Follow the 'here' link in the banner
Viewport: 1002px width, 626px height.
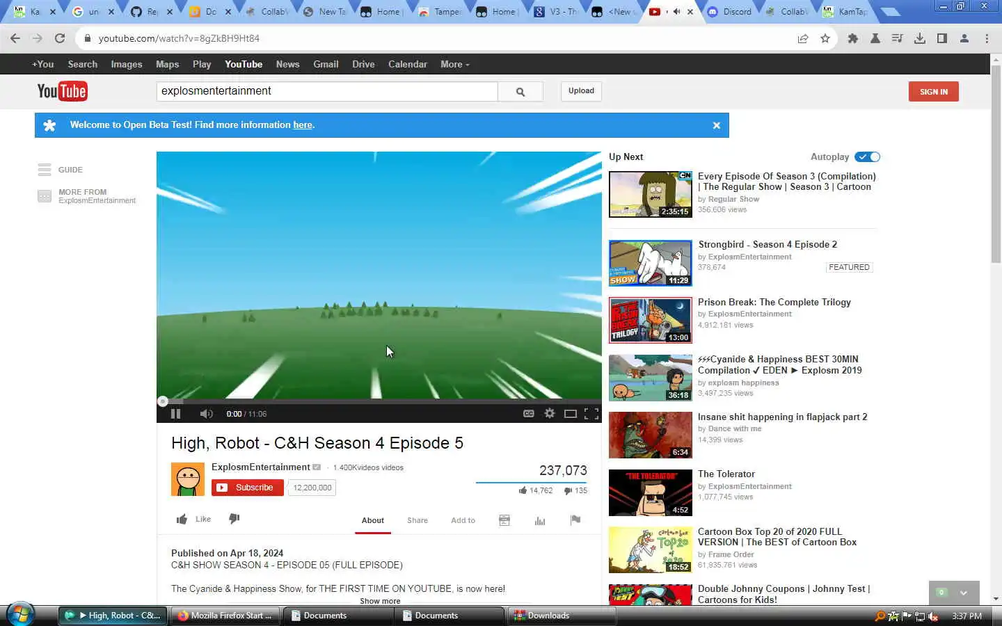pos(303,125)
